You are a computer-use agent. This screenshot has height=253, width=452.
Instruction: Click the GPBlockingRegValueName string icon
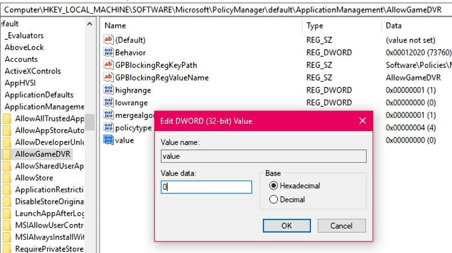[x=108, y=78]
